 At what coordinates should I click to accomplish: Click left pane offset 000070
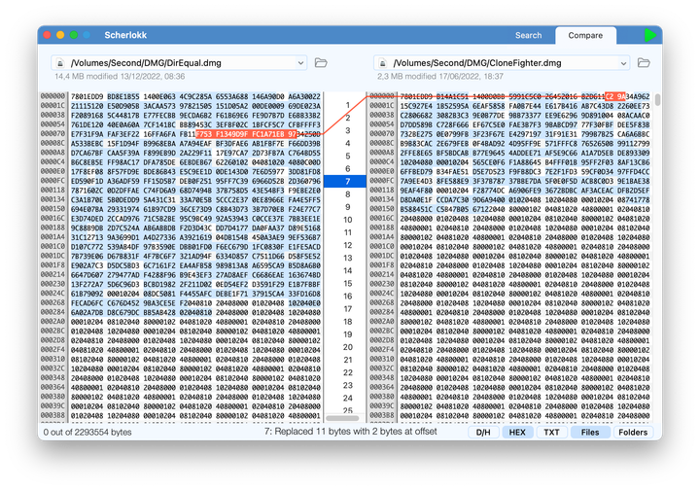(x=52, y=133)
